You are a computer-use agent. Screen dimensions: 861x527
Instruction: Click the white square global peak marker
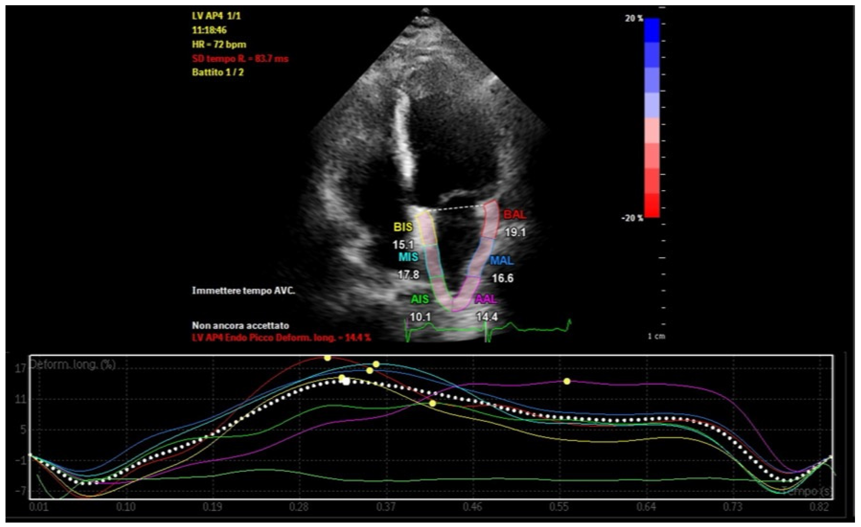point(346,382)
